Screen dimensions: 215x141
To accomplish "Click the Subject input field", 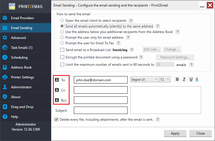I will (101, 110).
